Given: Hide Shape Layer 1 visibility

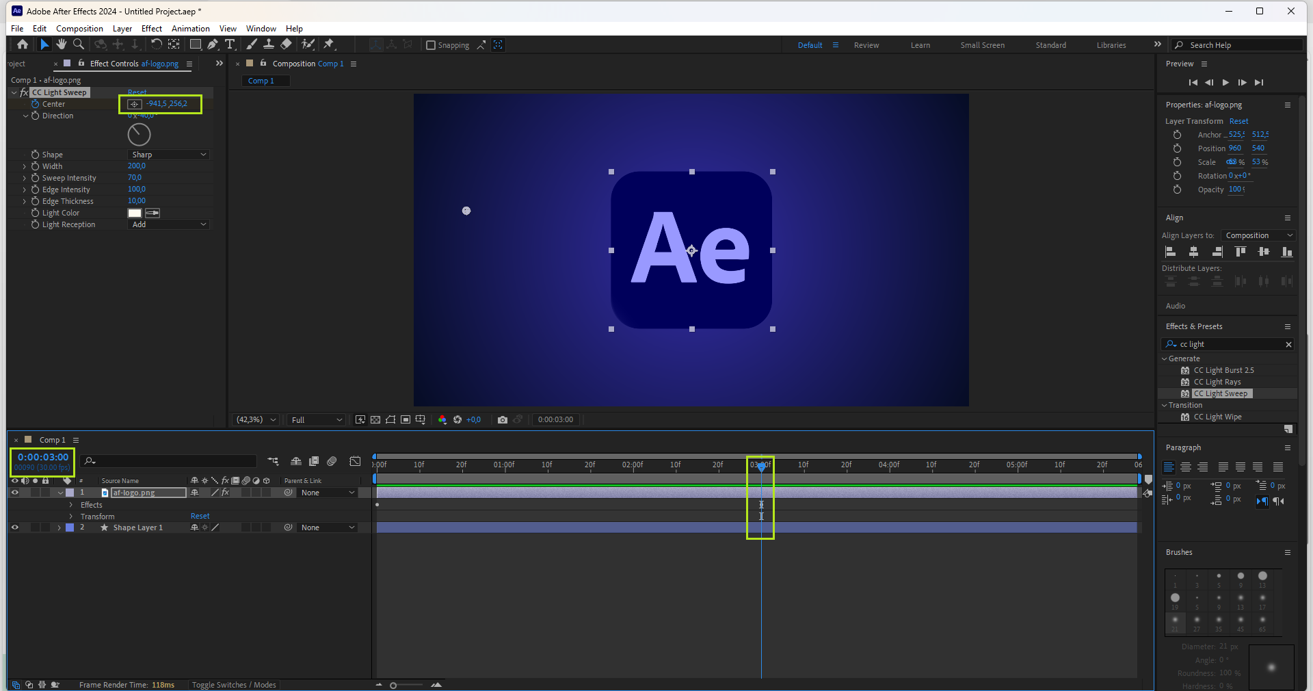Looking at the screenshot, I should (x=14, y=527).
